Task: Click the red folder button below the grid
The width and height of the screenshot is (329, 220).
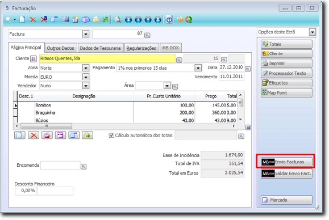Action: (x=47, y=135)
